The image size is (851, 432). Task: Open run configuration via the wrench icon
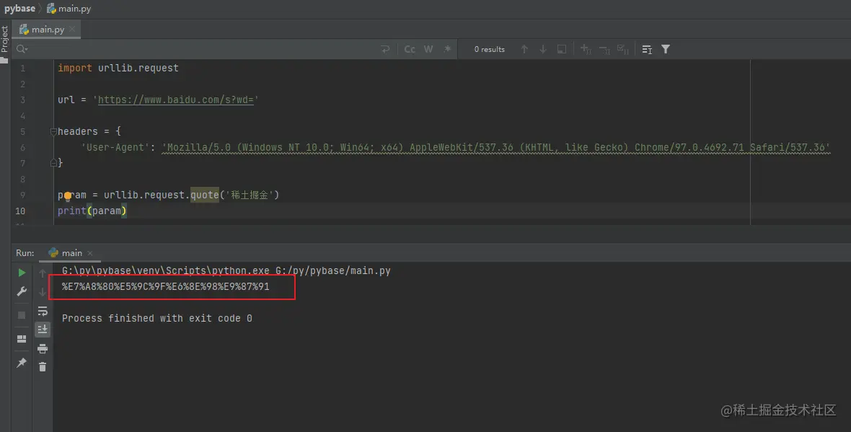[x=22, y=291]
